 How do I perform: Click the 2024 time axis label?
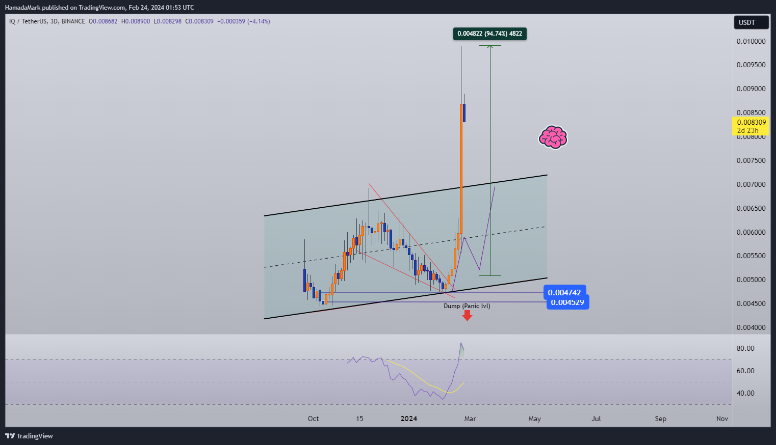point(409,419)
